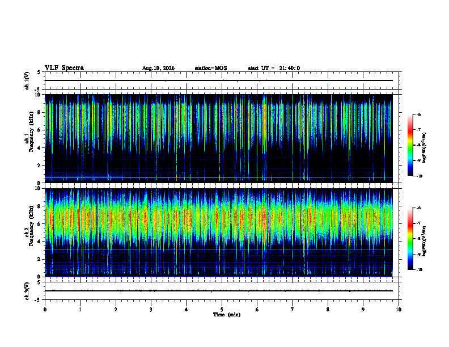Screen dimensions: 449x347
Task: Click the "4" kHz tick on the ch.1 frequency axis
Action: [40, 148]
